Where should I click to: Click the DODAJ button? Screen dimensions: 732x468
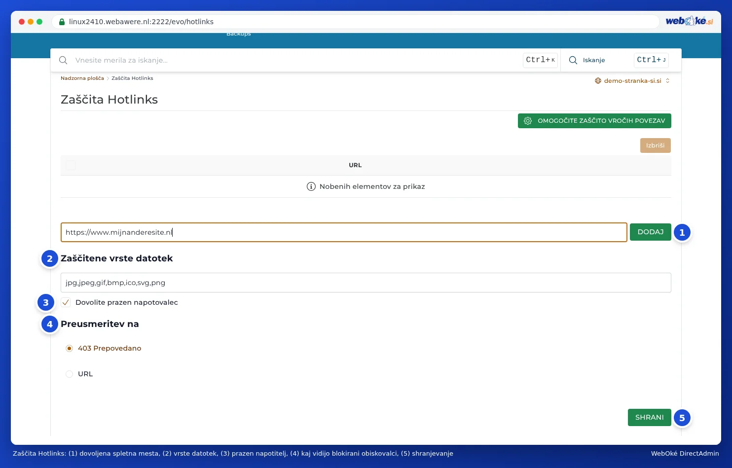coord(650,232)
